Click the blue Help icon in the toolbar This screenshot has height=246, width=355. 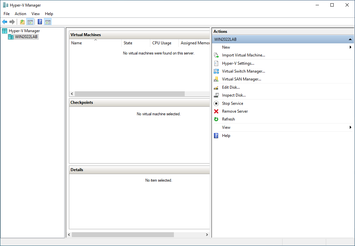tap(40, 22)
